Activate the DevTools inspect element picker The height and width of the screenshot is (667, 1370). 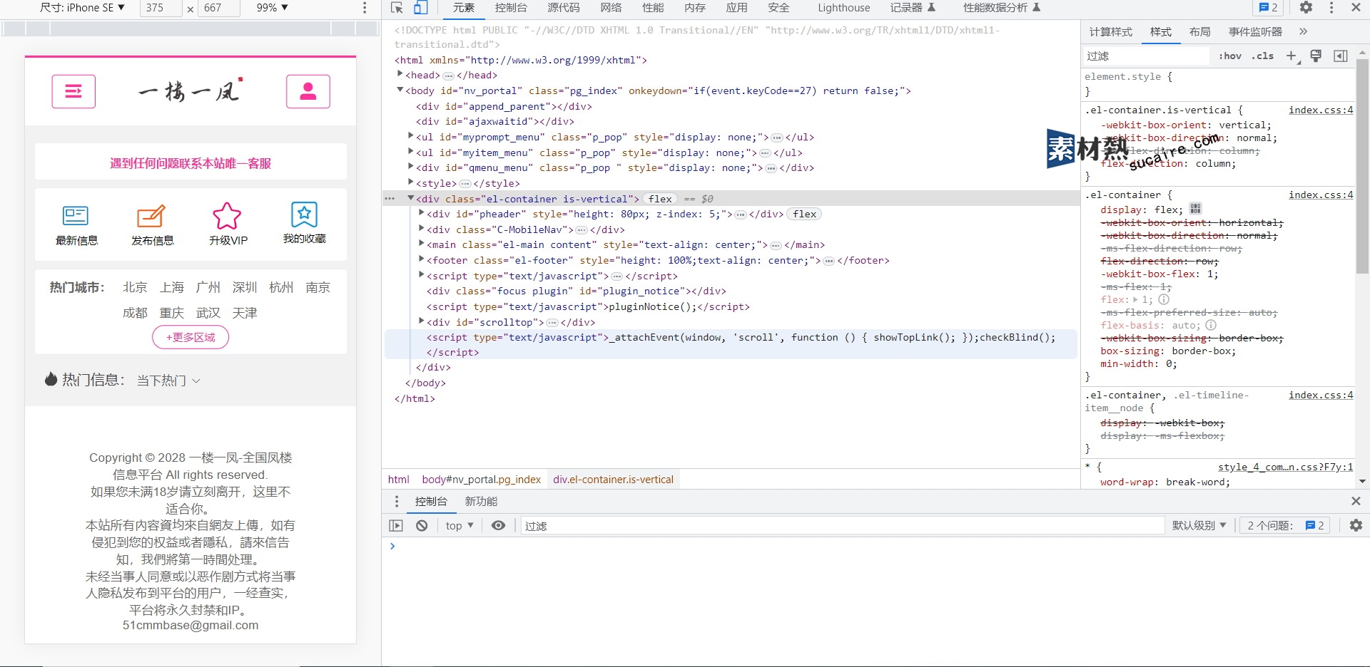point(397,8)
